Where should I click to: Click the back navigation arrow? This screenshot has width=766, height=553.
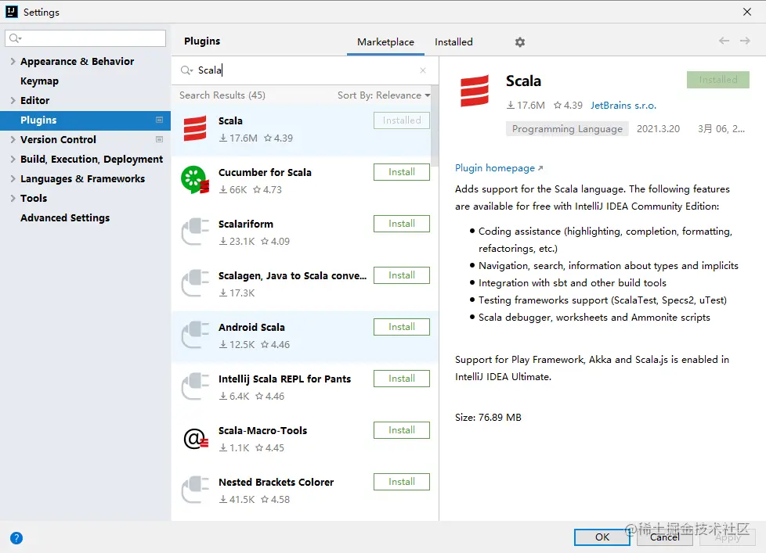tap(724, 41)
